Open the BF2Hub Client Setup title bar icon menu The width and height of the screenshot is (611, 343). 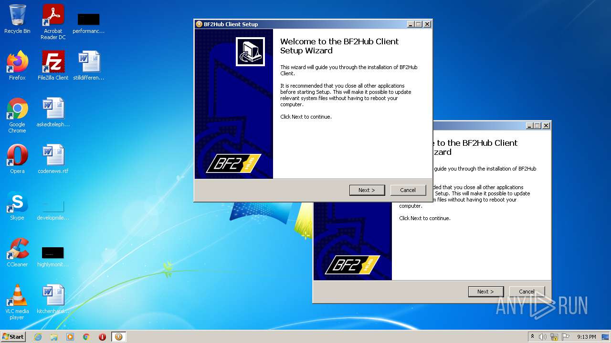tap(199, 24)
